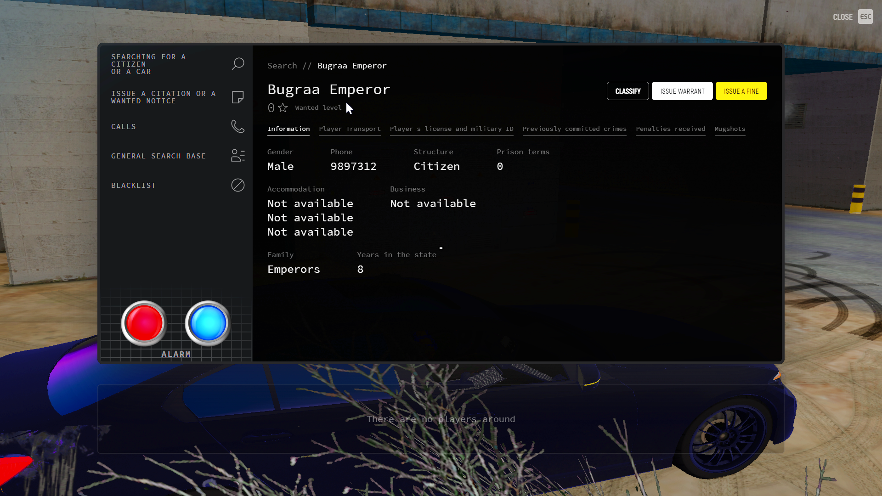Click the Classify button
882x496 pixels.
628,91
